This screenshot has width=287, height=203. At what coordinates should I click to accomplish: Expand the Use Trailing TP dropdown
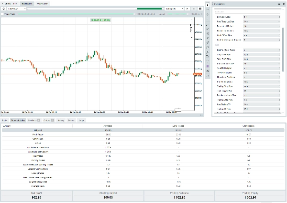click(261, 104)
